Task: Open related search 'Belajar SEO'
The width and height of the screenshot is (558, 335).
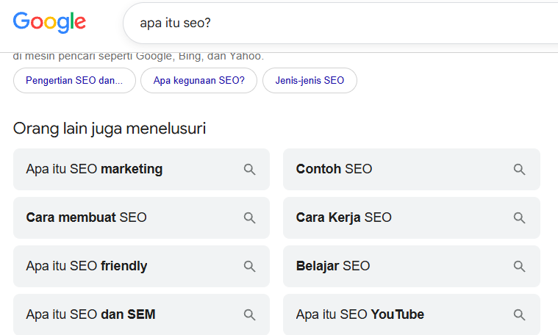Action: click(x=412, y=266)
